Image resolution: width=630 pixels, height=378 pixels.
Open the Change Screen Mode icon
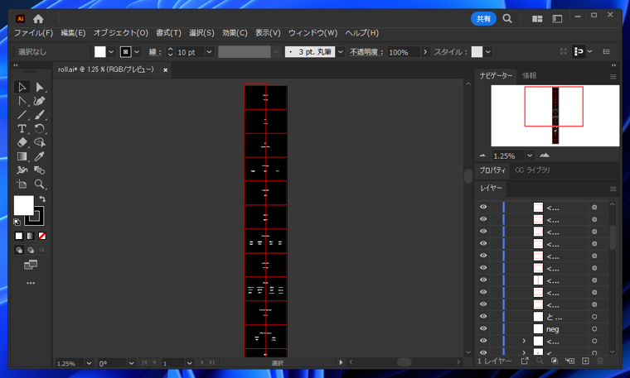tap(31, 265)
